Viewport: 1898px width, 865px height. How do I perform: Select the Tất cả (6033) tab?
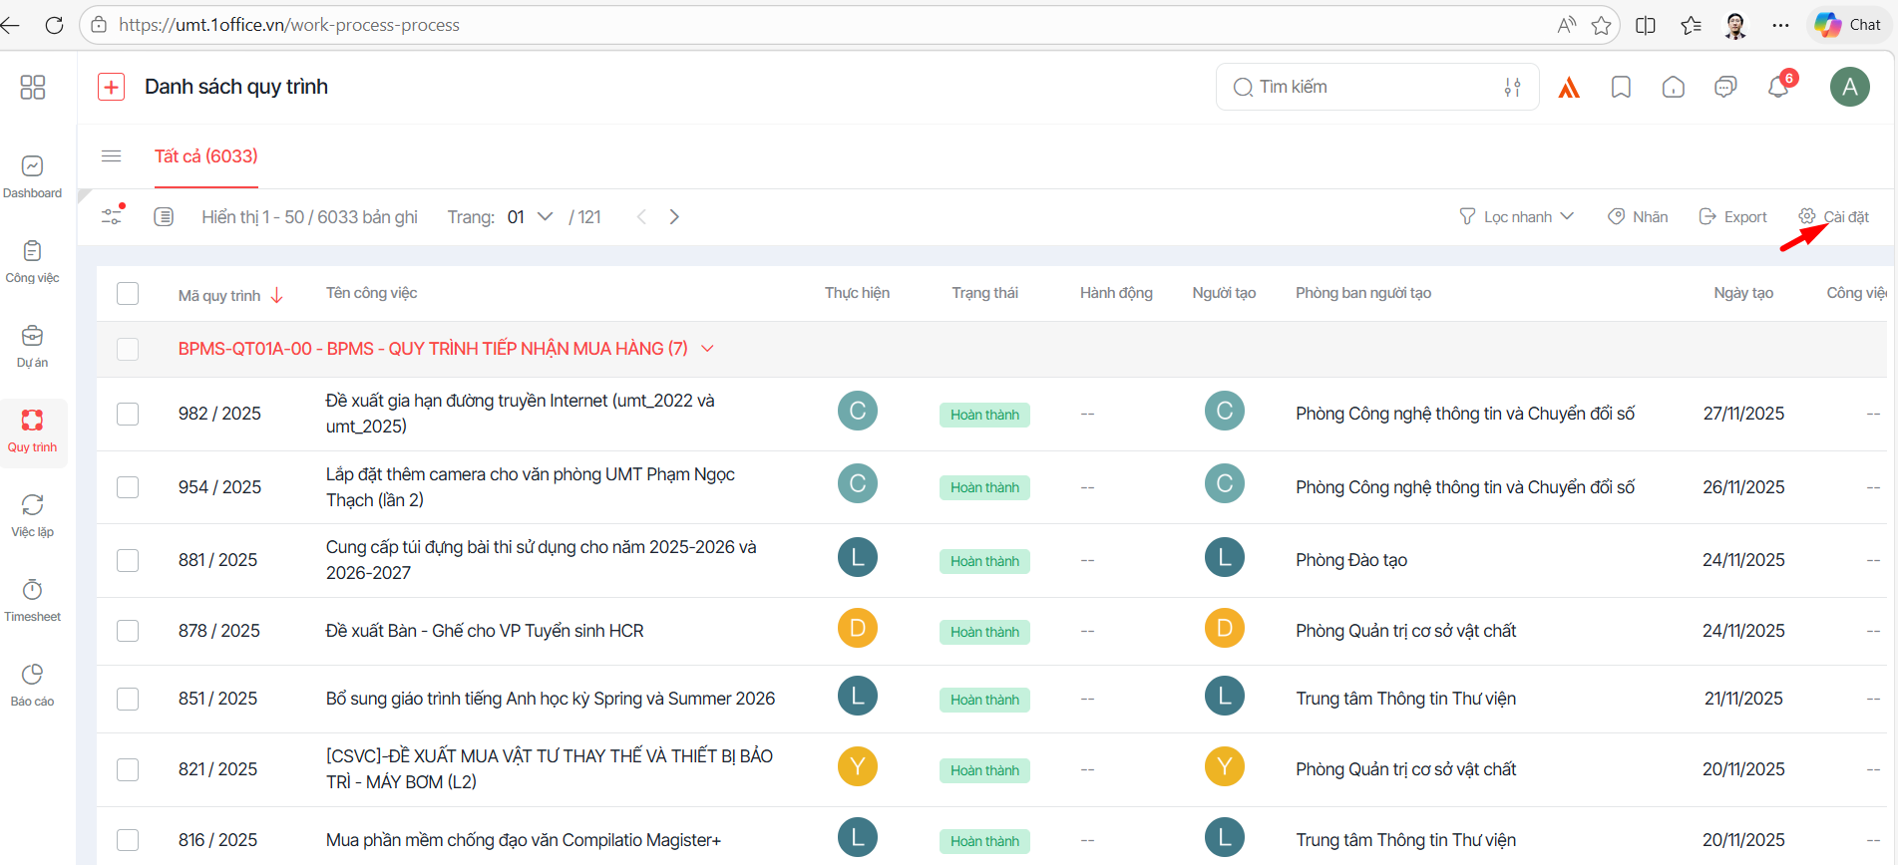(205, 156)
